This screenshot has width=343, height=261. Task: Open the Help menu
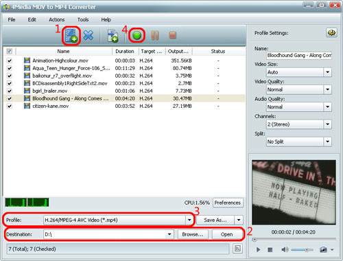pyautogui.click(x=106, y=20)
